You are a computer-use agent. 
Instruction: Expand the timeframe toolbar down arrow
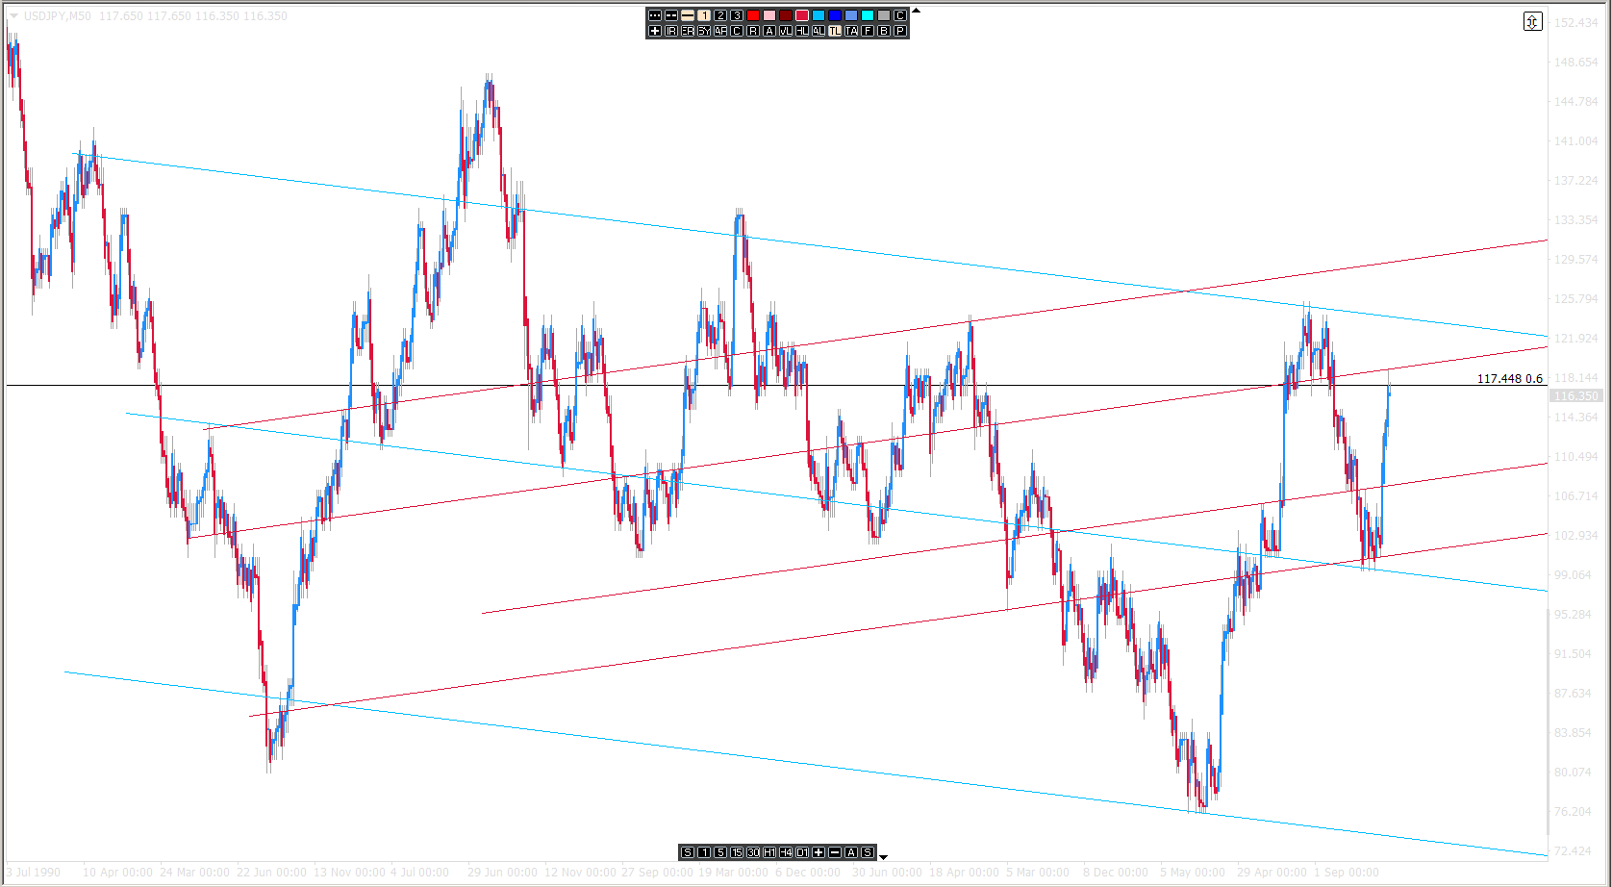point(883,856)
